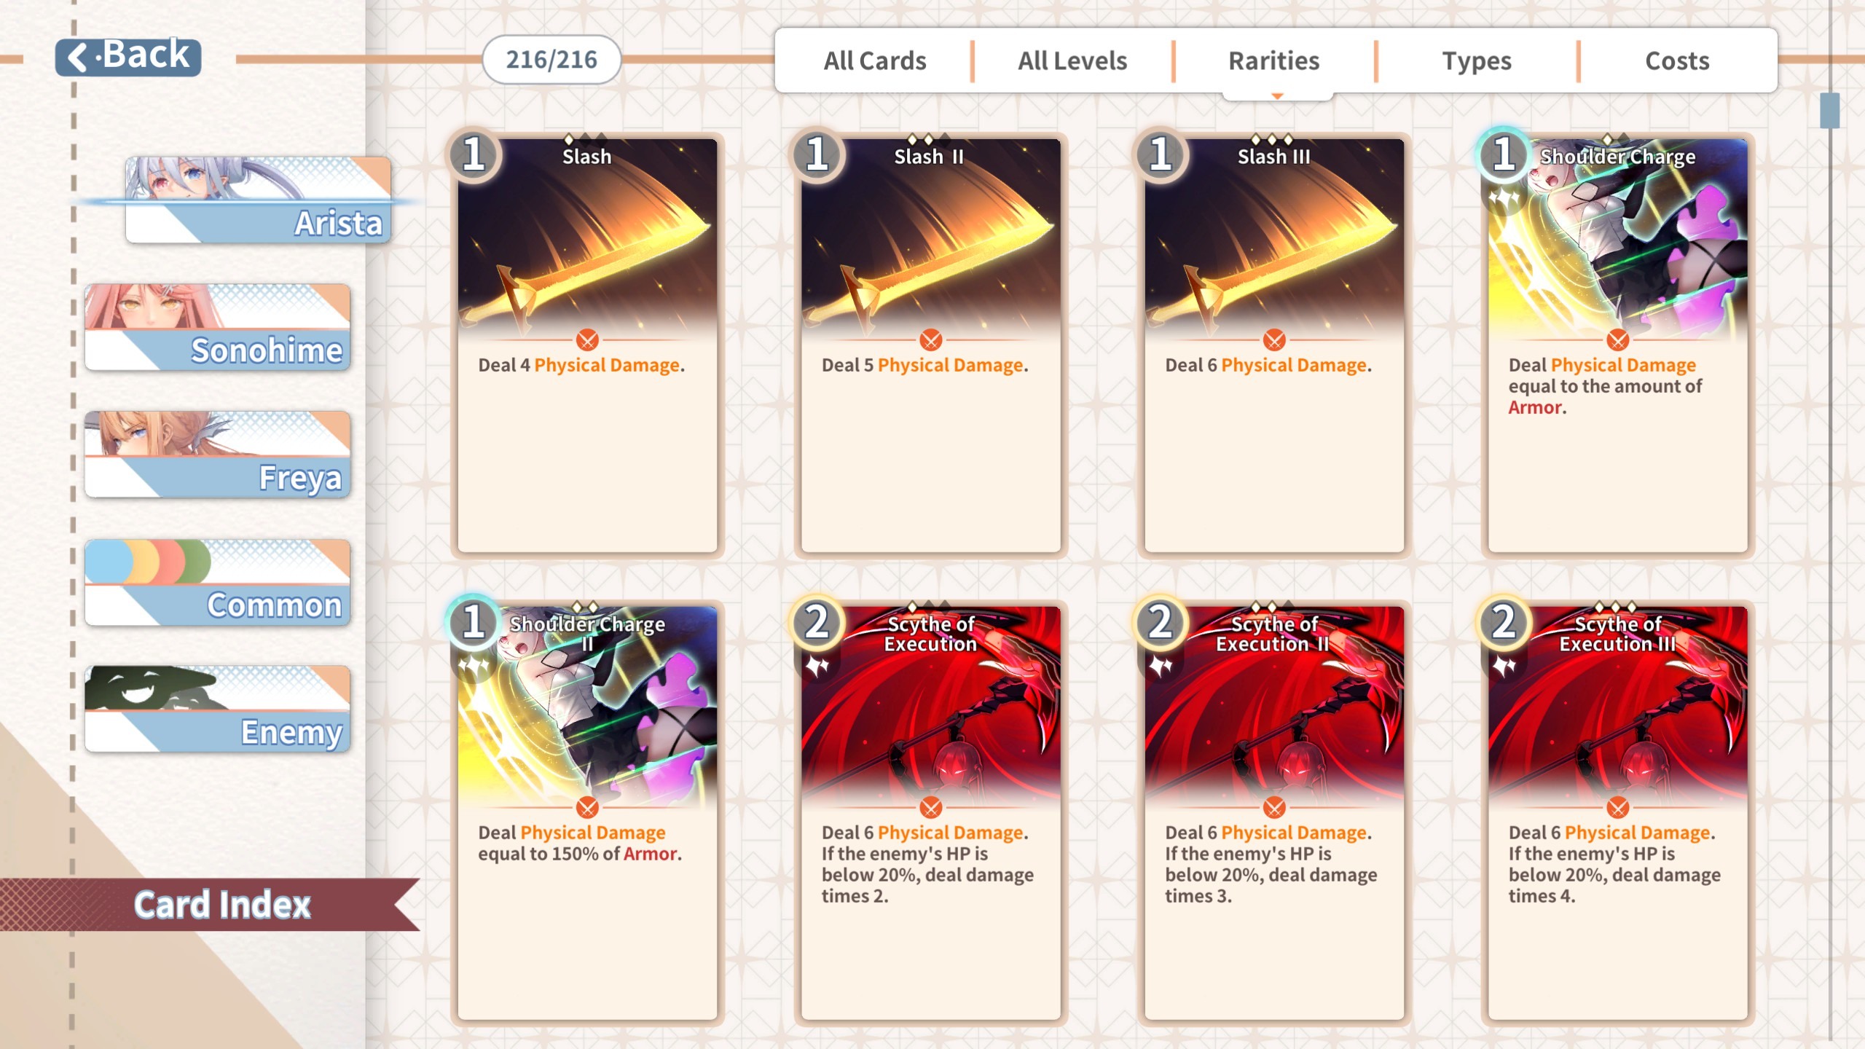Click the sparkle rarity icon on Shoulder Charge
The image size is (1865, 1049).
pos(1505,197)
